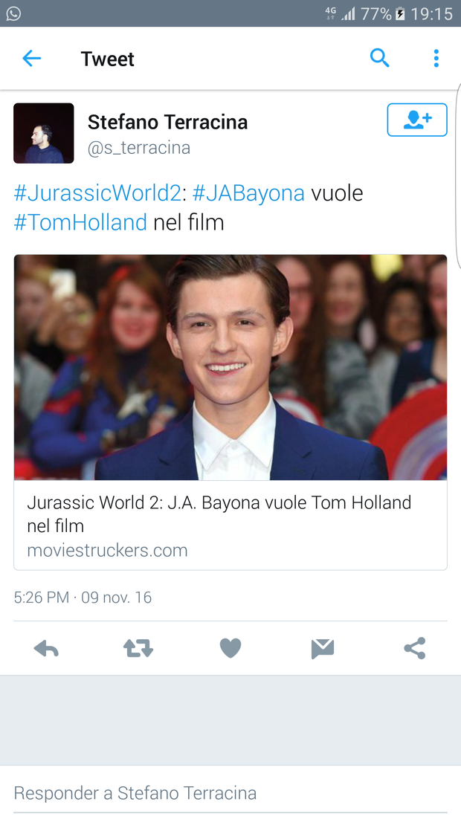461x819 pixels.
Task: Tap the moviestruckers.com domain link
Action: point(107,551)
